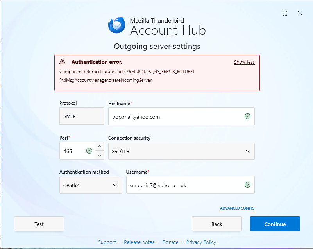This screenshot has height=249, width=313.
Task: Open the Support link
Action: (107, 242)
